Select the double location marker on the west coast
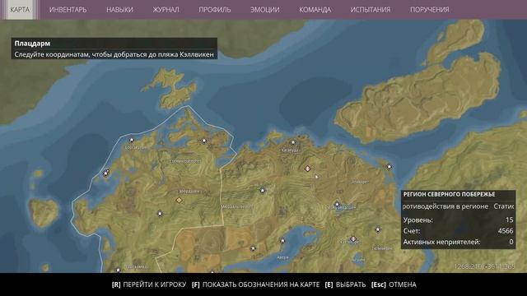 (x=106, y=173)
